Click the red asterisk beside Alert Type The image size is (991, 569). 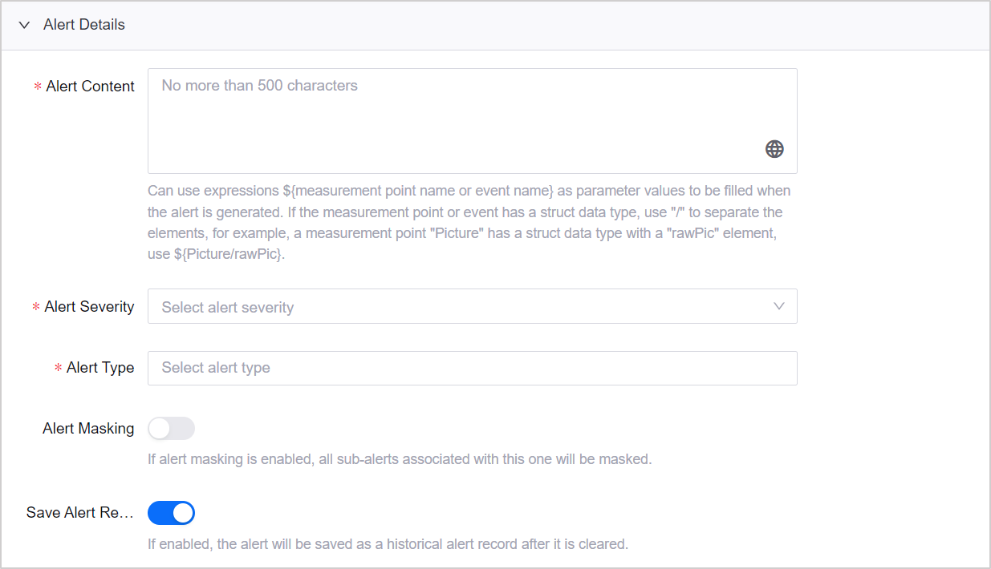[x=58, y=369]
